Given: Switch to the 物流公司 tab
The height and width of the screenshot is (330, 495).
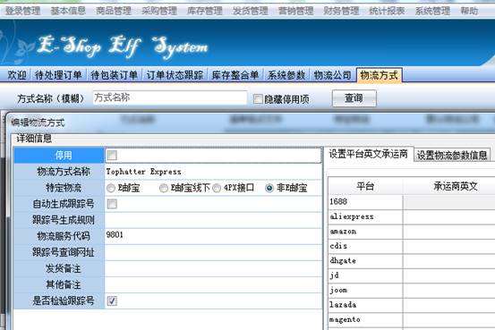Looking at the screenshot, I should (x=332, y=75).
